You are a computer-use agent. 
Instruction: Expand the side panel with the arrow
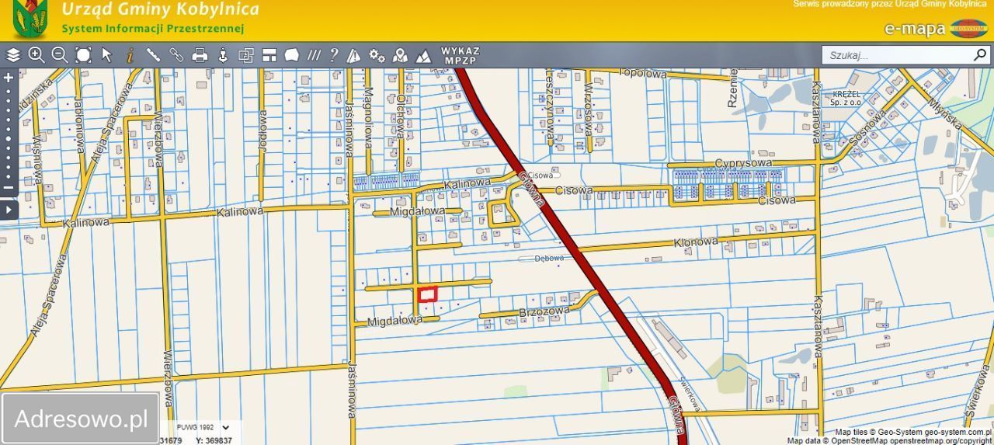point(9,209)
